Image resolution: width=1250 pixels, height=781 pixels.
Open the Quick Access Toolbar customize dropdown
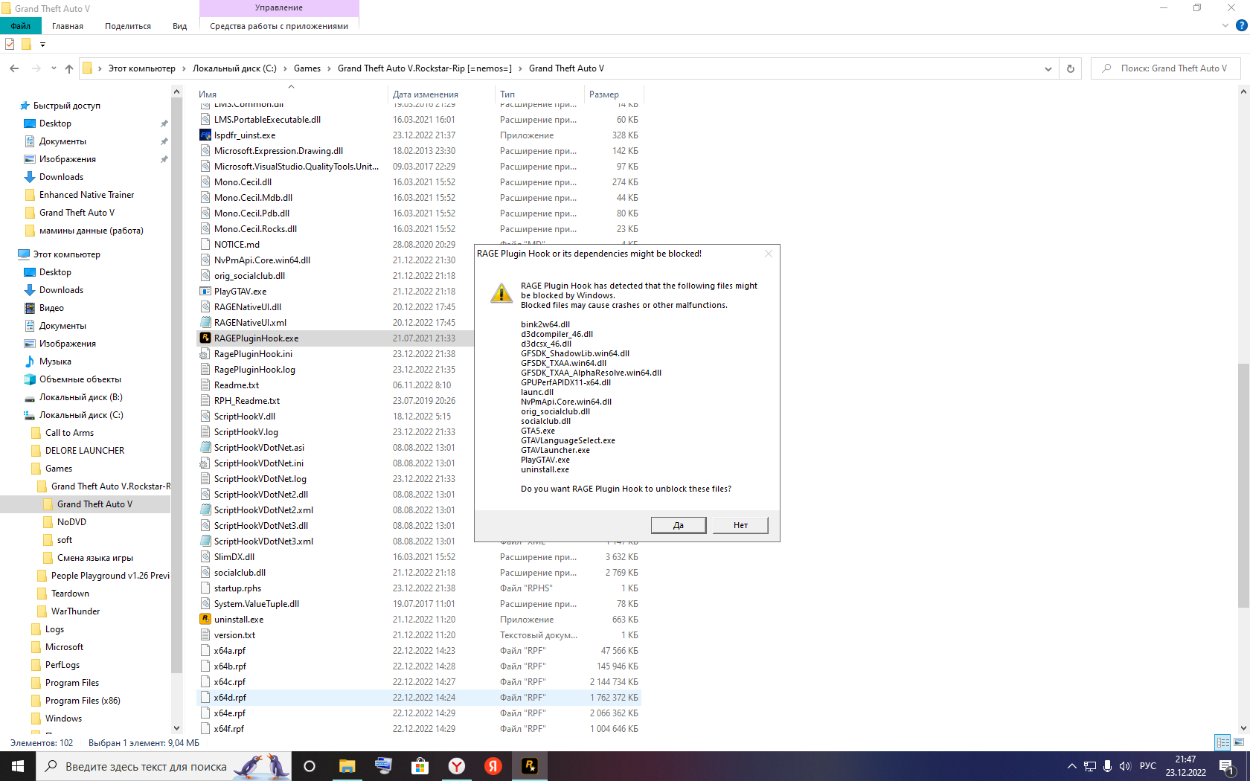pyautogui.click(x=42, y=45)
